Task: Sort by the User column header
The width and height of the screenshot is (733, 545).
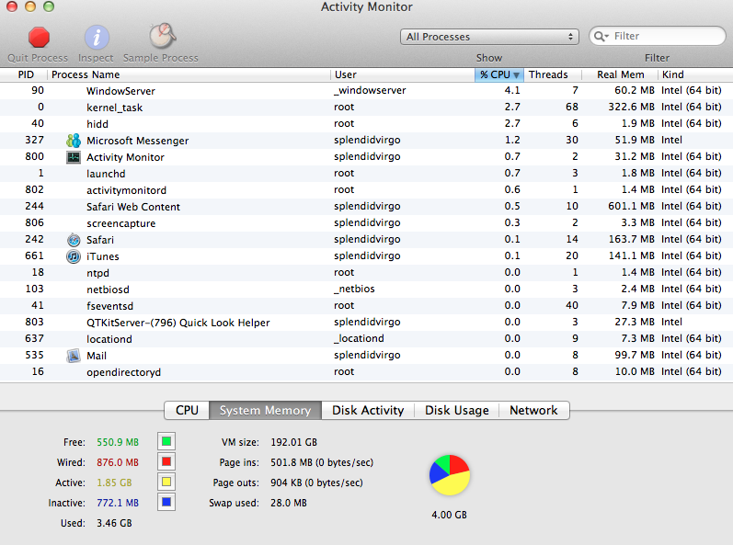Action: coord(403,74)
